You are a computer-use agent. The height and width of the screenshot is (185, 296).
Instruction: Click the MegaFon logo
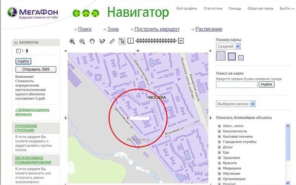[33, 13]
